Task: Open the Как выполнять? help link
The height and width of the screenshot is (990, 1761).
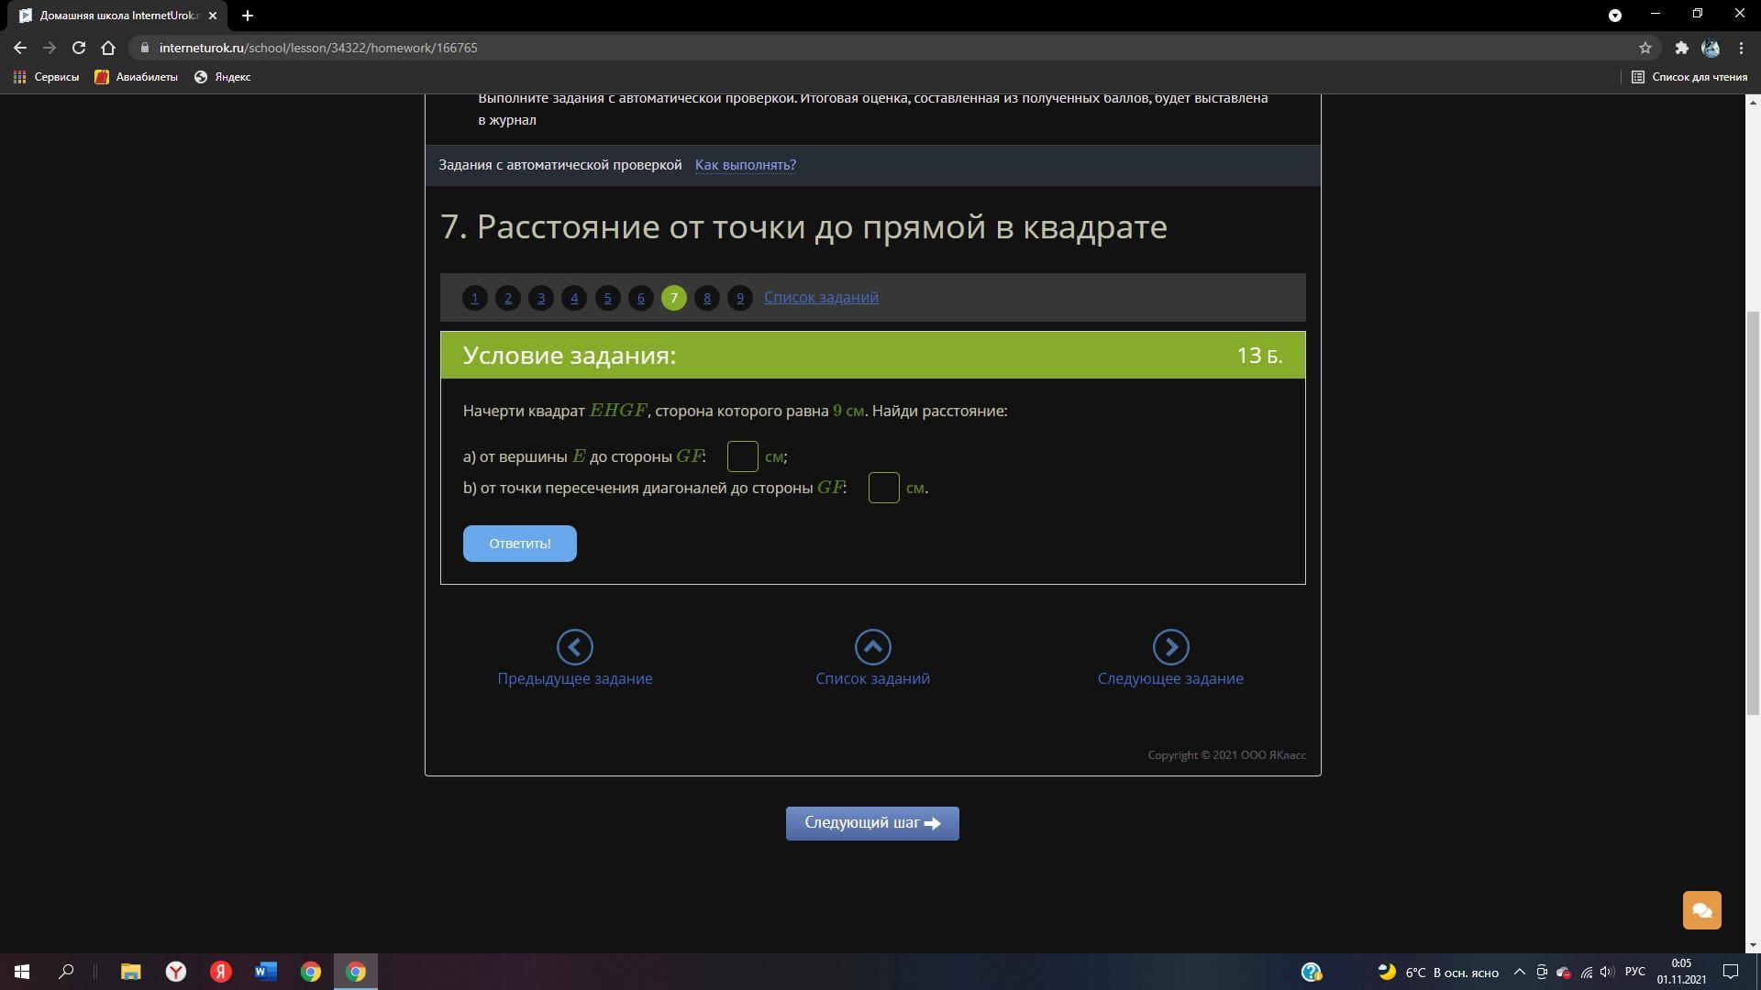Action: click(745, 165)
